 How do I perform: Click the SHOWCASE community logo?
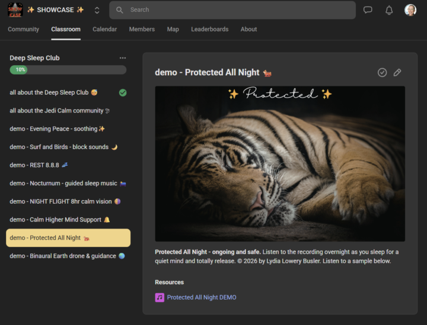[15, 9]
